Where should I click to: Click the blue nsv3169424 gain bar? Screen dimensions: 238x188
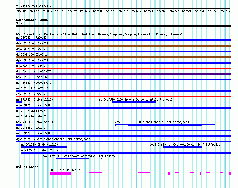point(123,40)
